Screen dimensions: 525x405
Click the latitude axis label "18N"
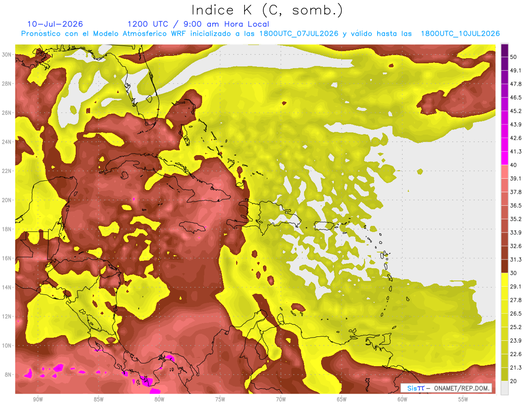click(7, 229)
